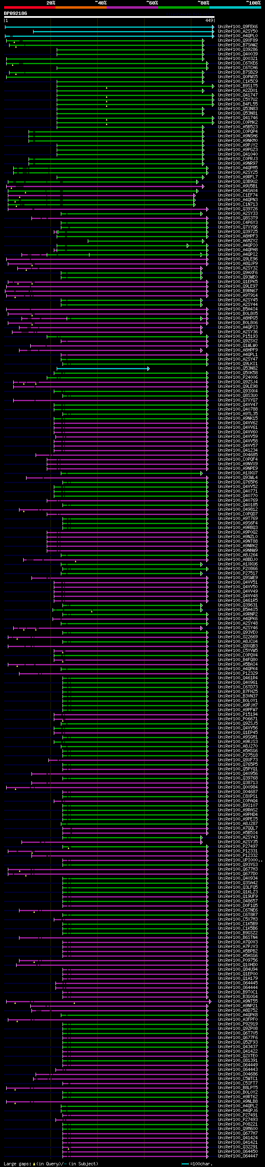Screen dimensions: 265x1167
Task: Click the UniRef100_A9NPE9 label
Action: coord(237,469)
